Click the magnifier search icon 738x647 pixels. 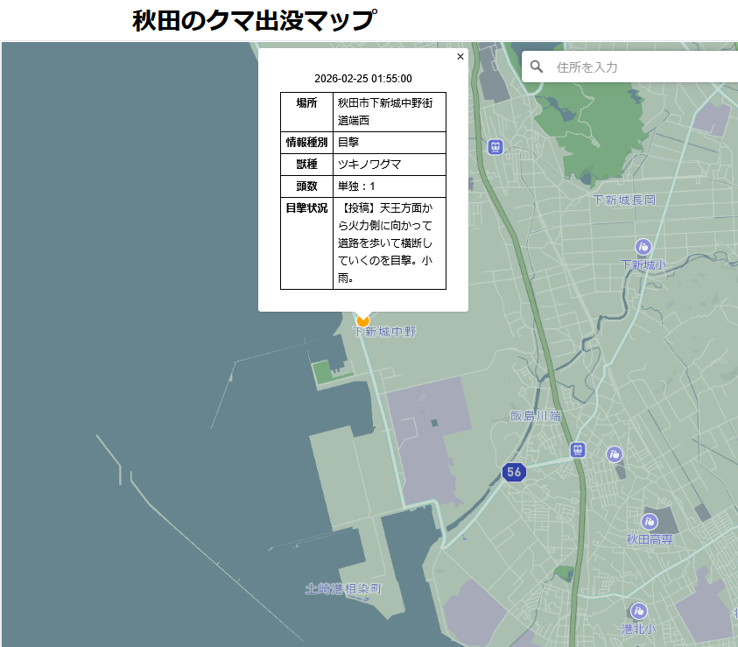[538, 67]
